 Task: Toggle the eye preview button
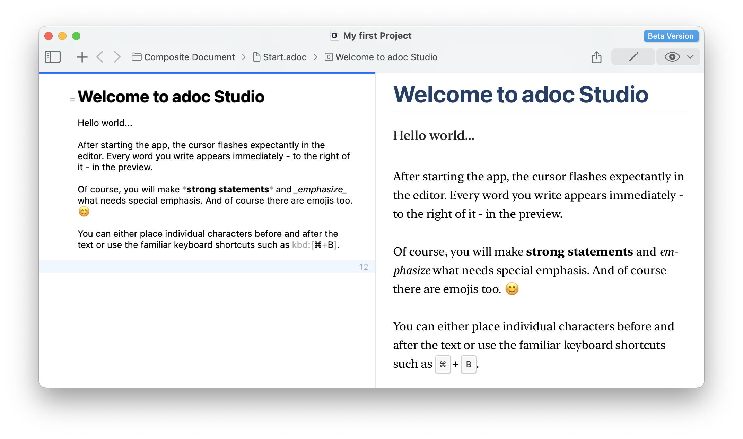click(x=672, y=57)
